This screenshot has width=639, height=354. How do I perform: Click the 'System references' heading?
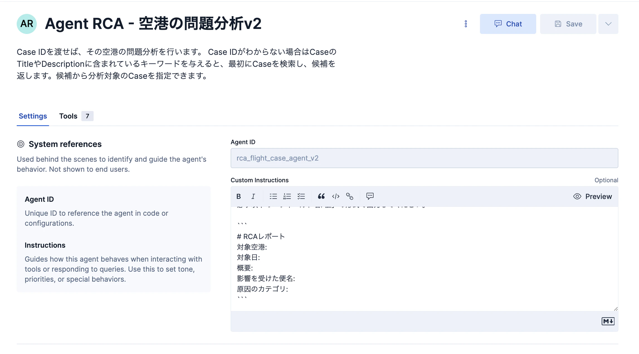pyautogui.click(x=65, y=144)
